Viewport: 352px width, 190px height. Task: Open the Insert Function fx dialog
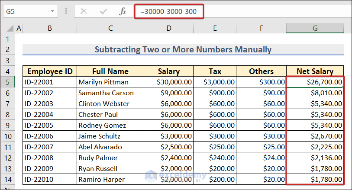coord(123,12)
